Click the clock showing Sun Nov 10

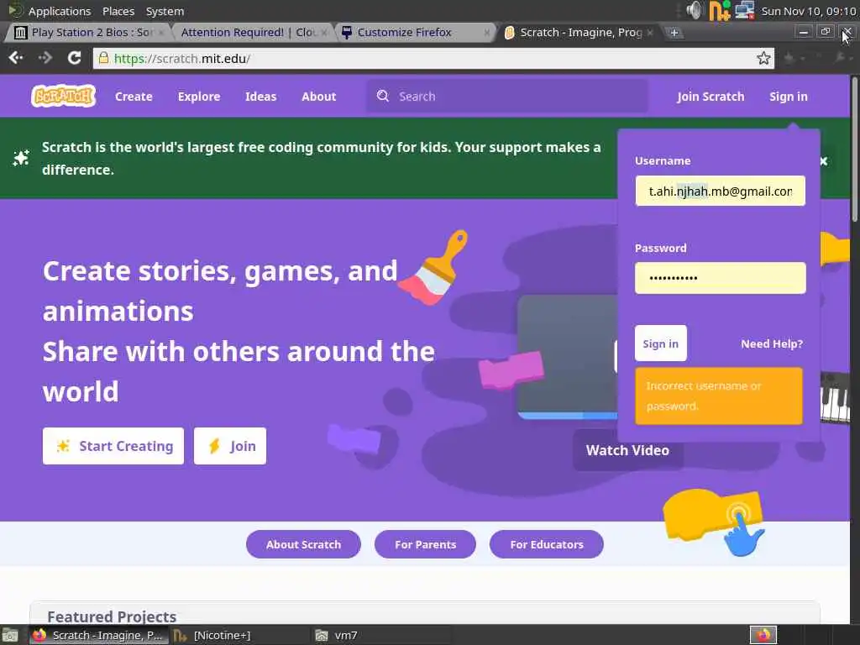tap(809, 11)
